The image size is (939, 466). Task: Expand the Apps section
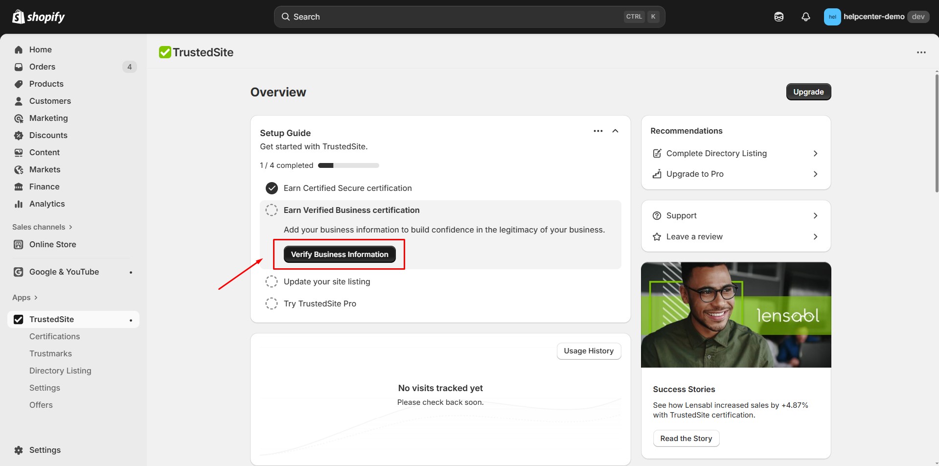[25, 297]
